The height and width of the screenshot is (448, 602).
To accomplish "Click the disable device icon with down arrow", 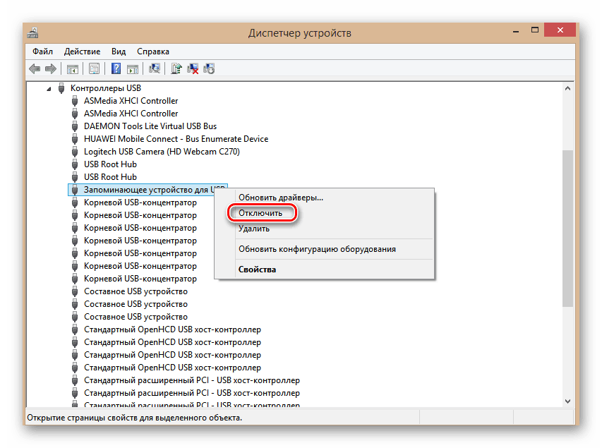I will [x=209, y=68].
